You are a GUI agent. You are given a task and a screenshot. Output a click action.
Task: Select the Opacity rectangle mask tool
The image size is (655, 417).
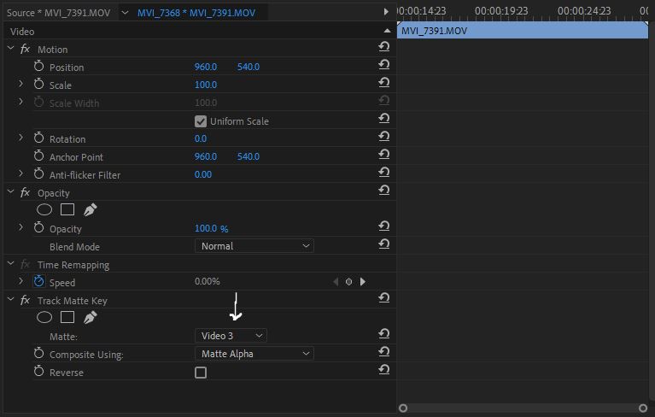pyautogui.click(x=67, y=209)
